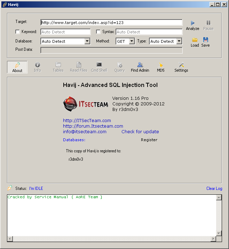Click the Pause icon
The height and width of the screenshot is (249, 229).
click(208, 23)
